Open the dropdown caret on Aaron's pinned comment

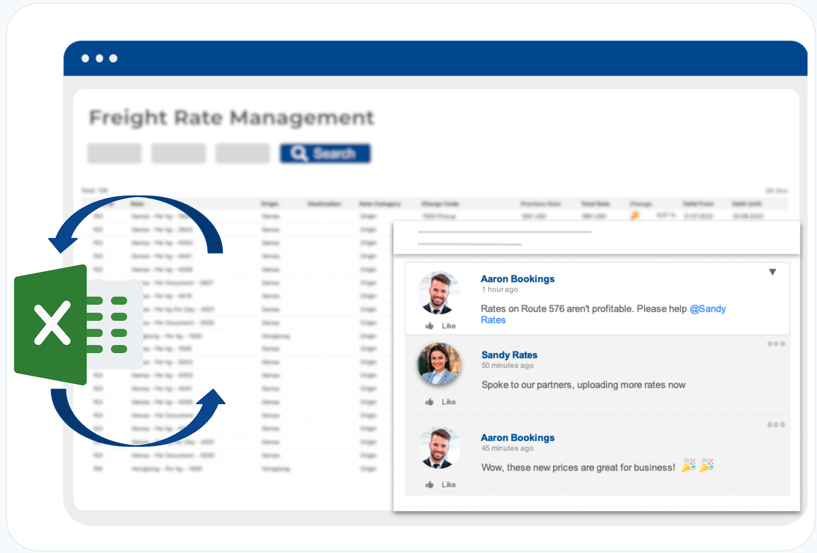click(x=773, y=272)
